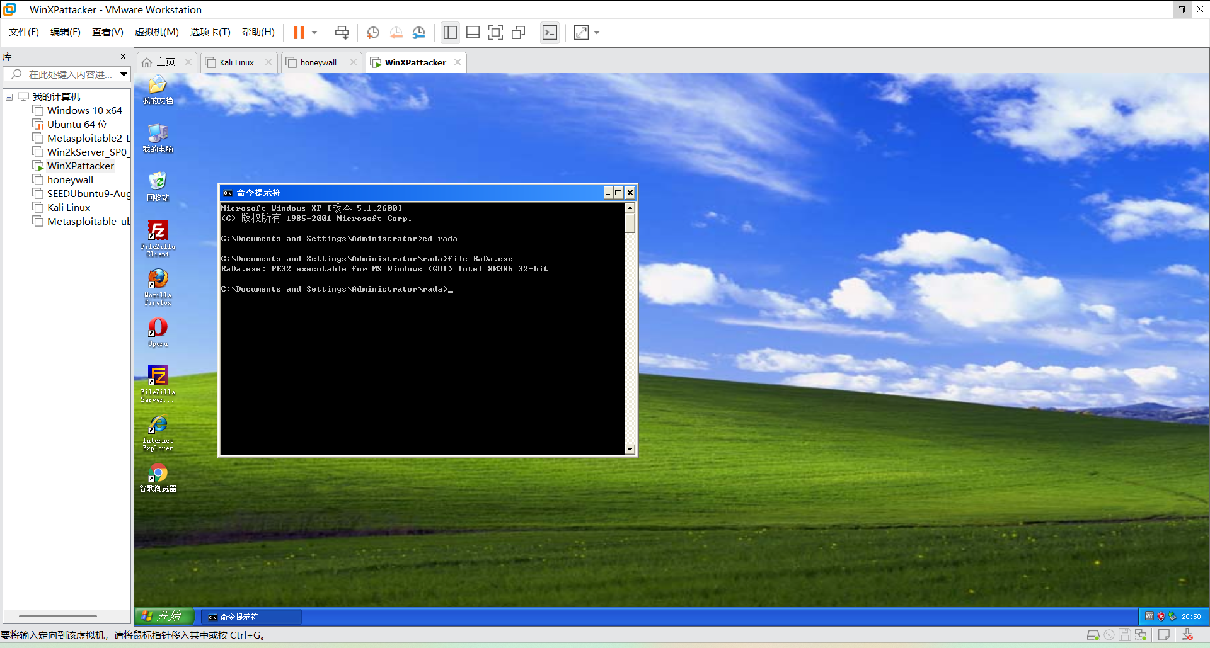Select the 我的文档 desktop icon
The width and height of the screenshot is (1210, 648).
(x=158, y=89)
